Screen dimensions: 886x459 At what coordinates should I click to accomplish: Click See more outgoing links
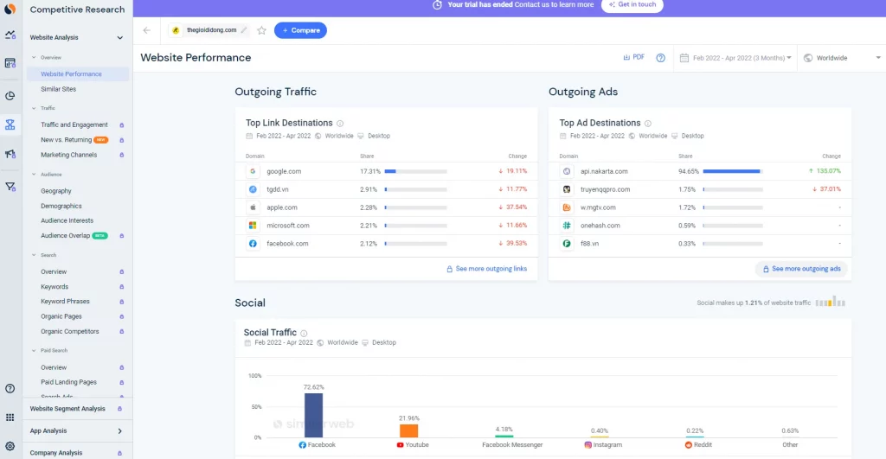coord(486,269)
